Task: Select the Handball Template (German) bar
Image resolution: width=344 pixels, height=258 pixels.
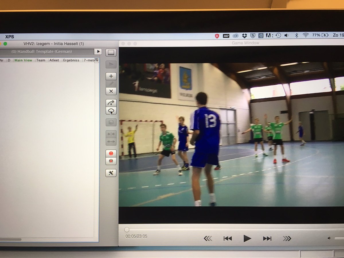Action: (x=47, y=52)
